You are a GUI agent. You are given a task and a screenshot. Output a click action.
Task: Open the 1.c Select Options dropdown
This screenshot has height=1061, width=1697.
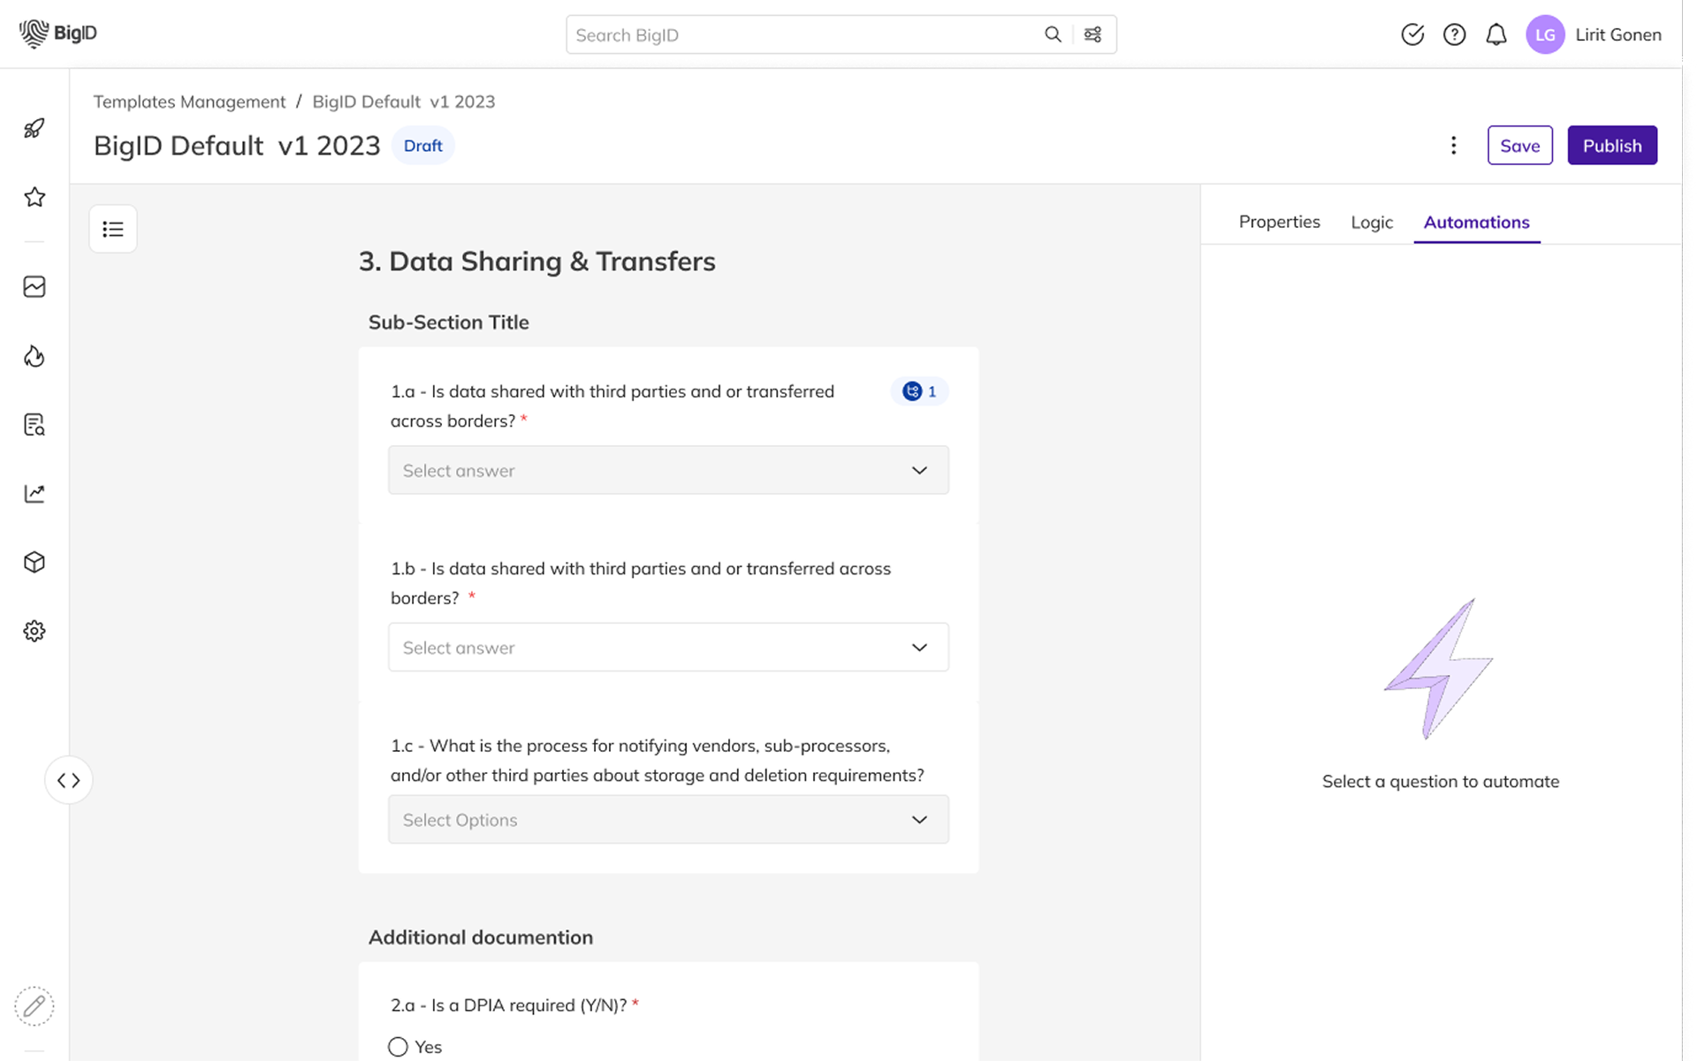(x=668, y=820)
